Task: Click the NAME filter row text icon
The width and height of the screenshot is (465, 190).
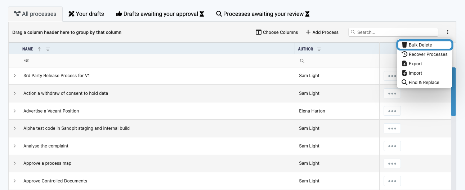Action: (27, 61)
